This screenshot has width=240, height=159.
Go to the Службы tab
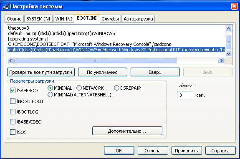click(x=110, y=19)
